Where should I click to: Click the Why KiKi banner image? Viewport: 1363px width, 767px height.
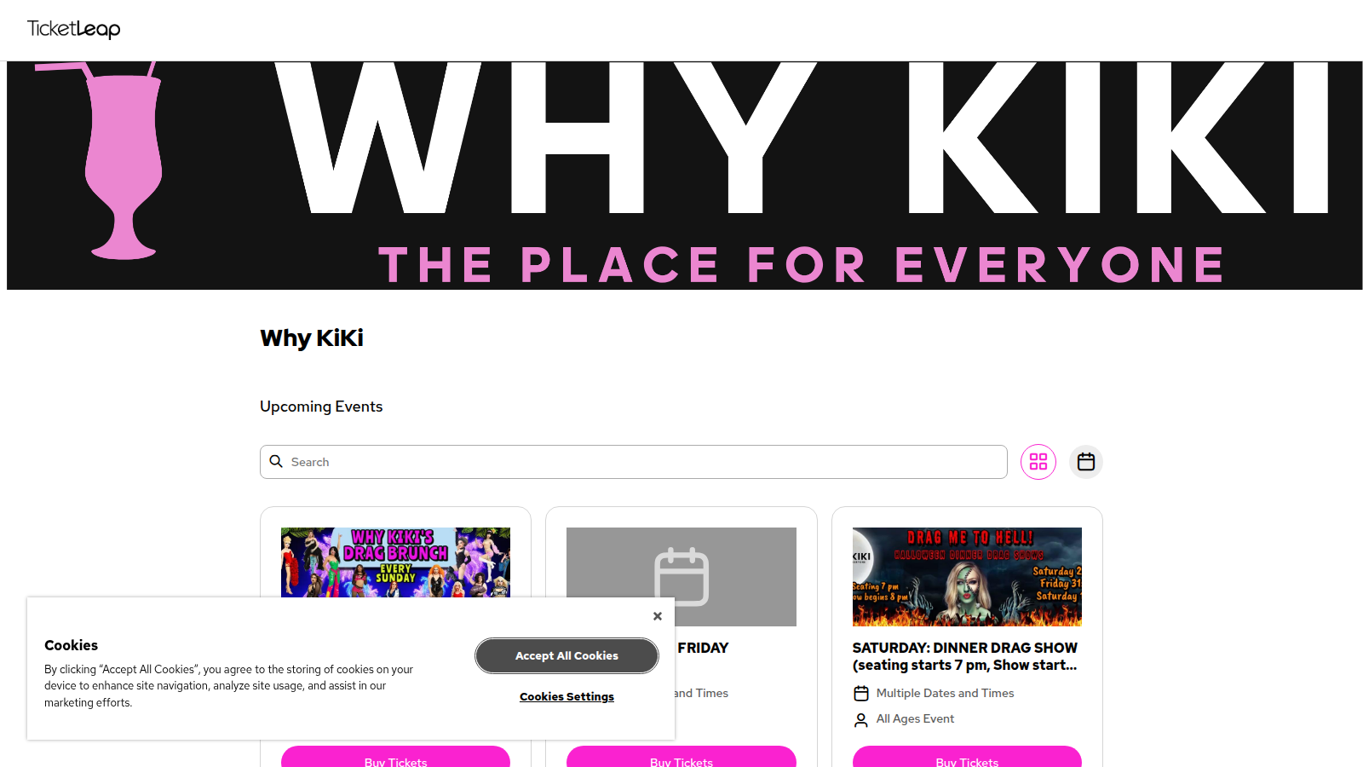tap(685, 176)
